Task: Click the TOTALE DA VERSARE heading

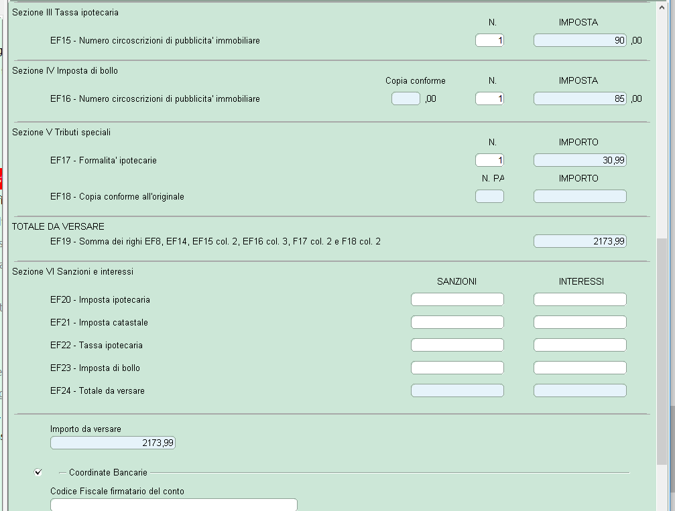Action: point(58,226)
